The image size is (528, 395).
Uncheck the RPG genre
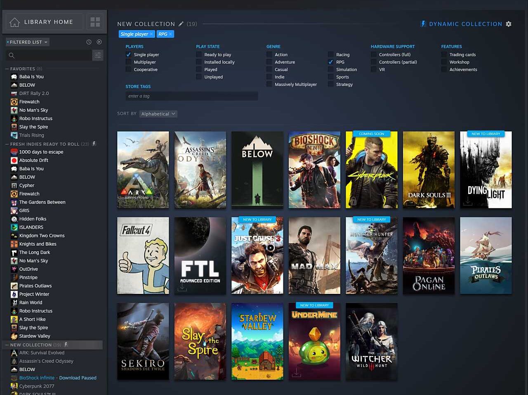pos(331,62)
